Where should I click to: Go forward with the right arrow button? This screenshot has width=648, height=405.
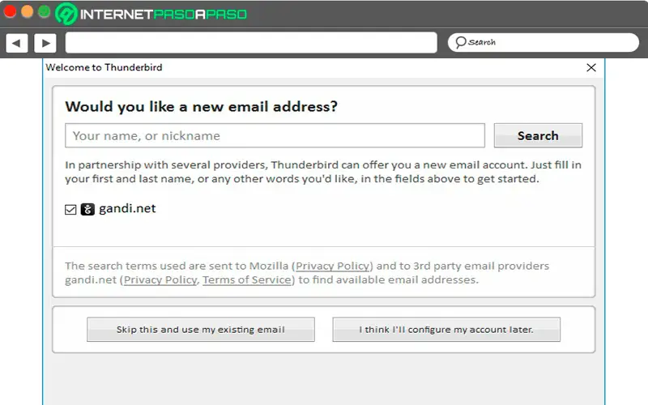pos(45,42)
